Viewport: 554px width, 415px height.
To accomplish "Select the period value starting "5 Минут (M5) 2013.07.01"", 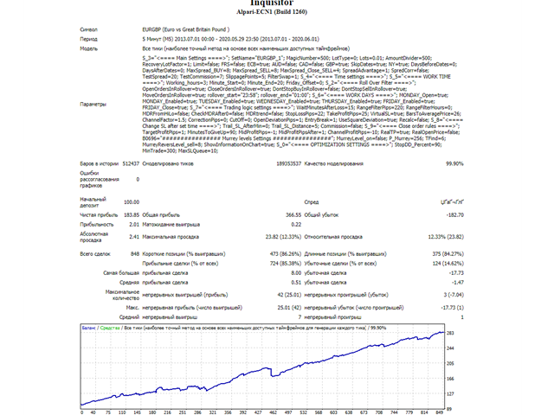I will pos(231,39).
